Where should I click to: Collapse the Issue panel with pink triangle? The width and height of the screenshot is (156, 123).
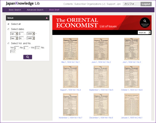click(47, 18)
